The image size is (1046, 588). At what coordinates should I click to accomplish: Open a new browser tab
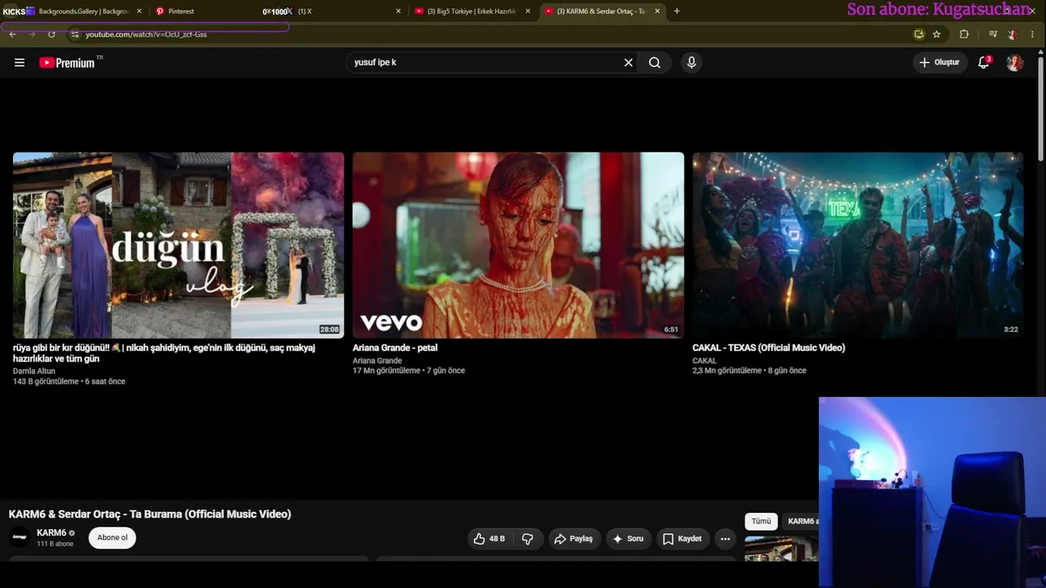pos(677,11)
